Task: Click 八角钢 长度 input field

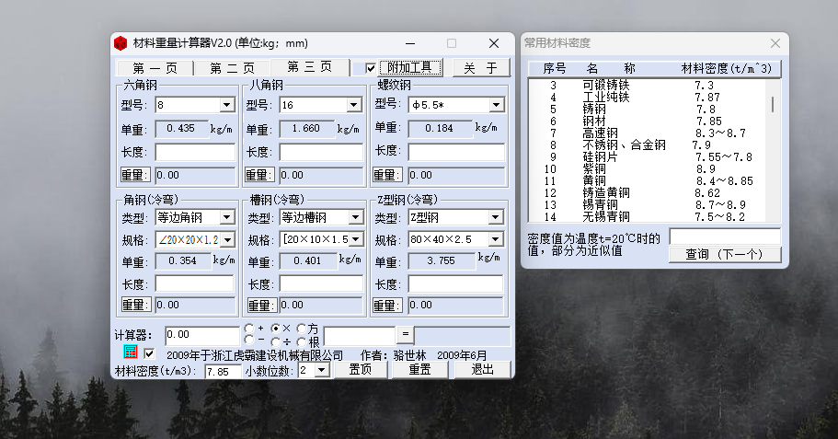Action: 321,153
